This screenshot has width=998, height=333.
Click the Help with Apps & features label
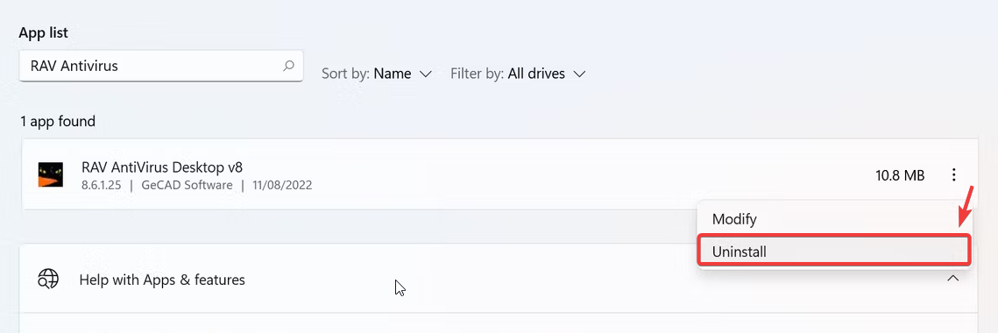click(162, 280)
